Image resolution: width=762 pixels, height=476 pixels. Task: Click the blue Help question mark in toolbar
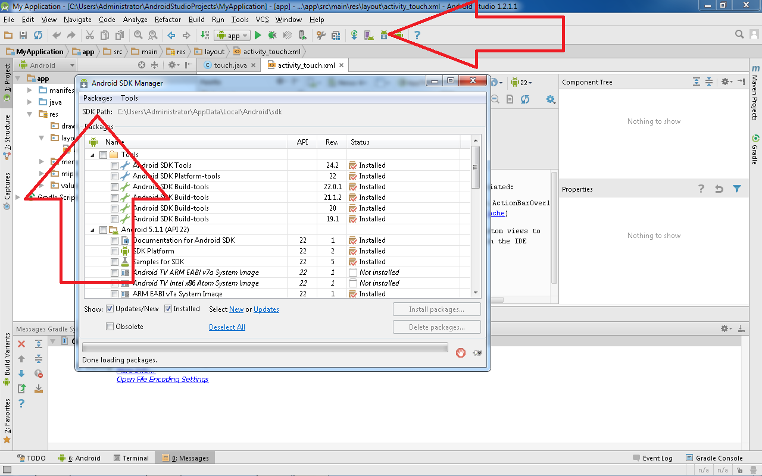click(417, 36)
